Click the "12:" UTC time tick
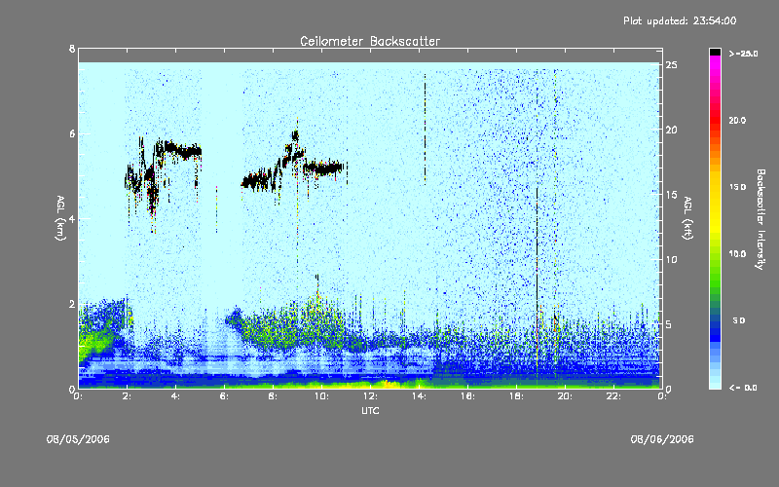The height and width of the screenshot is (487, 779). (x=370, y=396)
